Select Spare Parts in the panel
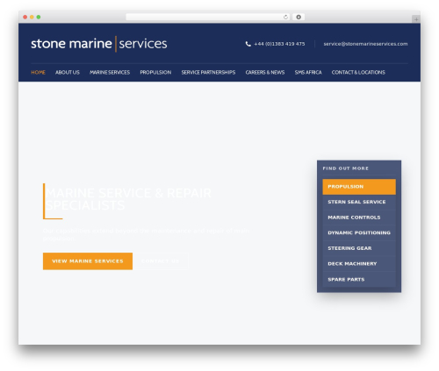439x371 pixels. tap(359, 280)
